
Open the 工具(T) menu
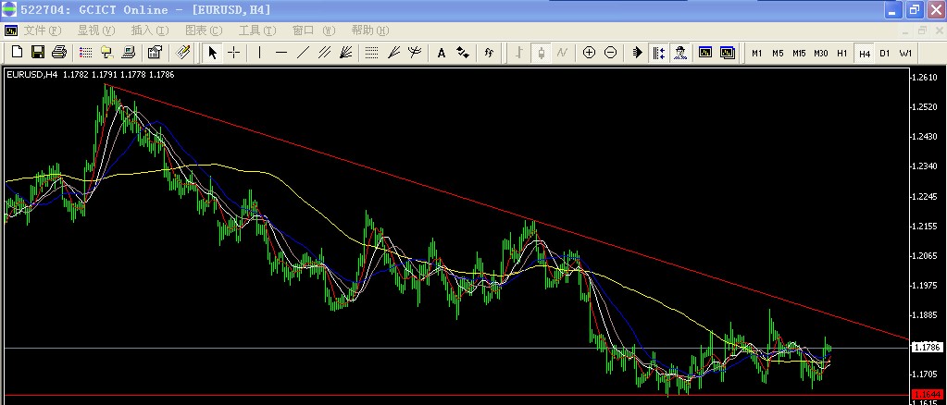257,31
